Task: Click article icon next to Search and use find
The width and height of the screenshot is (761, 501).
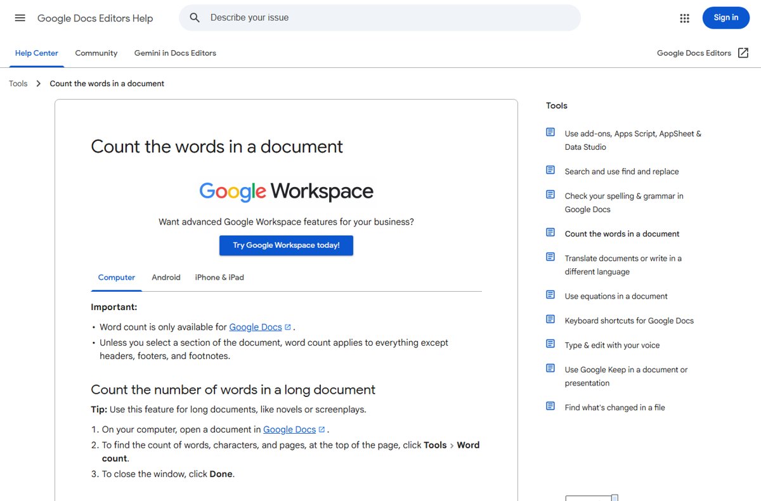Action: click(550, 170)
